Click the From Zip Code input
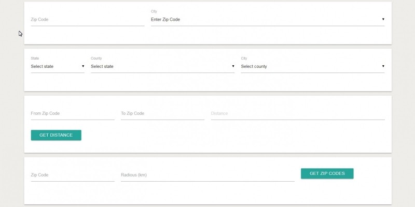This screenshot has height=207, width=415. [73, 113]
